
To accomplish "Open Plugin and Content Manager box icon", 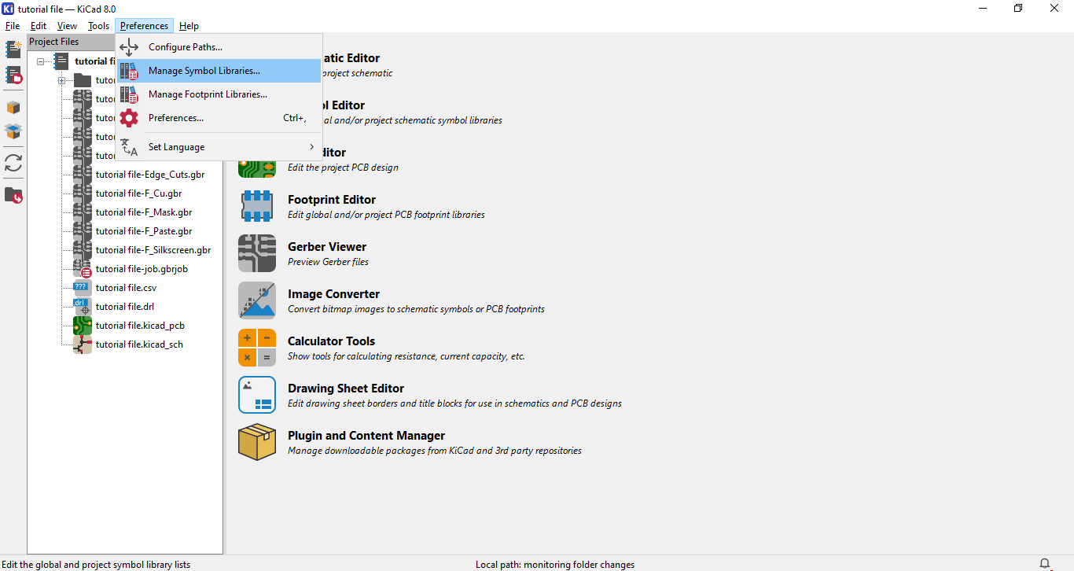I will tap(257, 442).
